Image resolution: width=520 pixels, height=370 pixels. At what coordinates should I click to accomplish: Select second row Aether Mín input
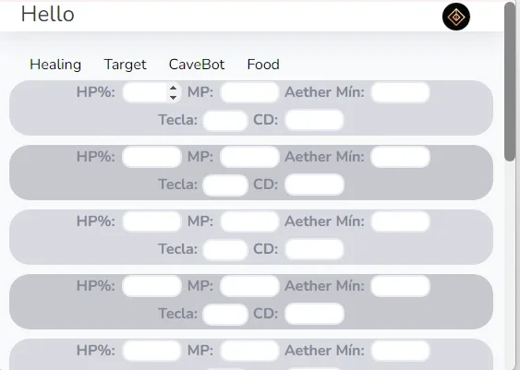(400, 157)
